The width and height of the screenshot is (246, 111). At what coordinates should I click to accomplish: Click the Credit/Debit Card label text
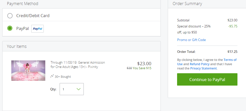(33, 16)
